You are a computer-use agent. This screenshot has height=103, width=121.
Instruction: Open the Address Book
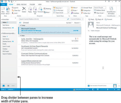click(x=99, y=10)
